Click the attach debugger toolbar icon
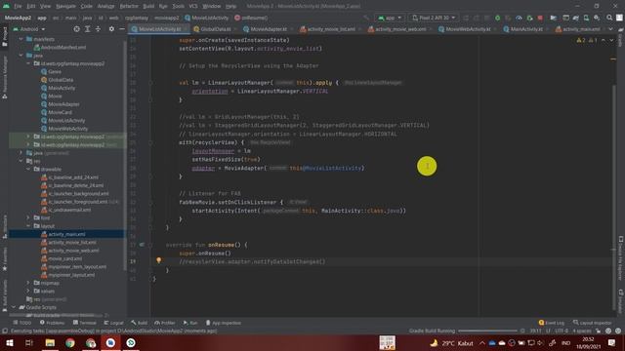Screen dimensions: 625x351 point(529,18)
